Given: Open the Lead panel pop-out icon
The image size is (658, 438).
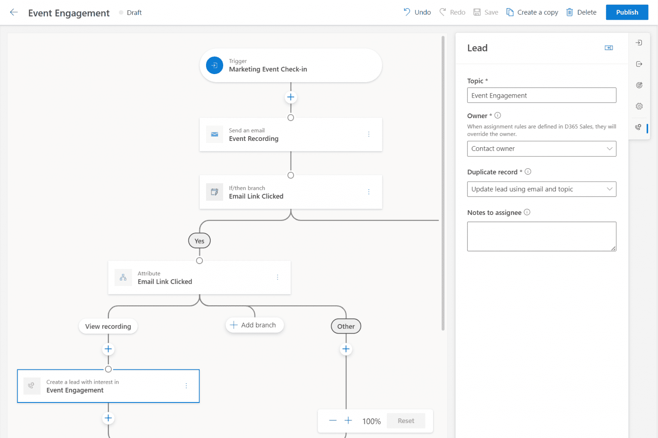Looking at the screenshot, I should click(609, 48).
